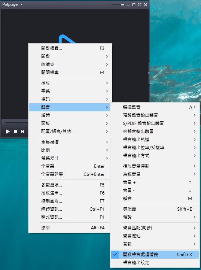Open 全景掃描 submenu
The image size is (201, 270).
coord(70,142)
